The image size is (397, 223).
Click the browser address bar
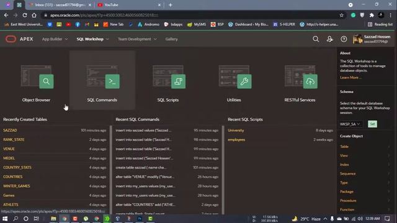tap(190, 15)
